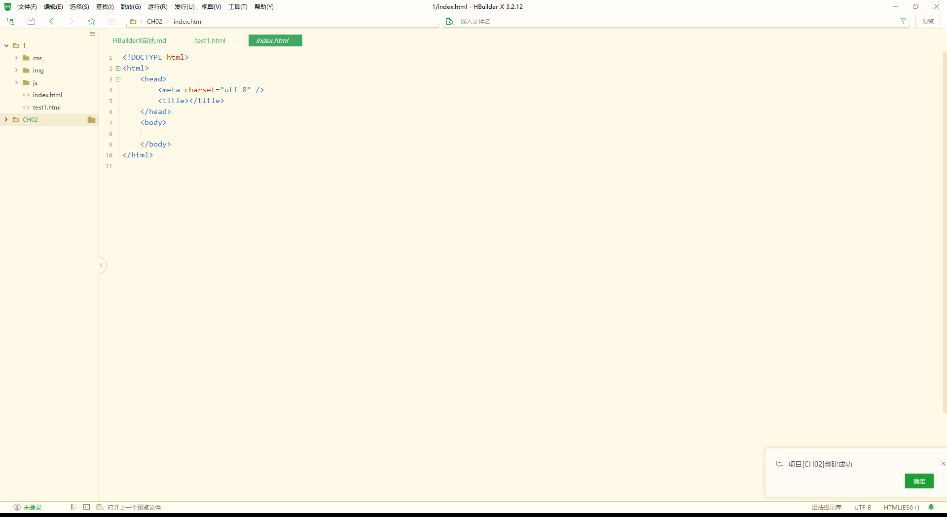The height and width of the screenshot is (517, 947).
Task: Collapse the project 1 root folder
Action: click(6, 46)
